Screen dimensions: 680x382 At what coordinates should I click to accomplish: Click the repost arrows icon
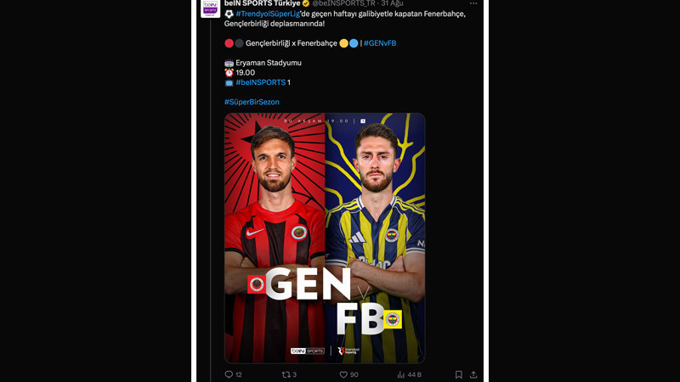pyautogui.click(x=286, y=374)
